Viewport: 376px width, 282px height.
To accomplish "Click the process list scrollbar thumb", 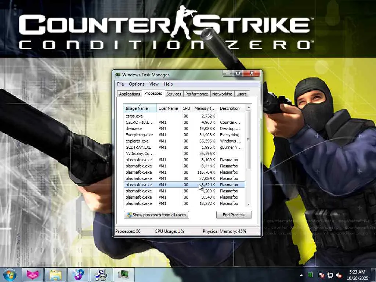I will (x=249, y=140).
